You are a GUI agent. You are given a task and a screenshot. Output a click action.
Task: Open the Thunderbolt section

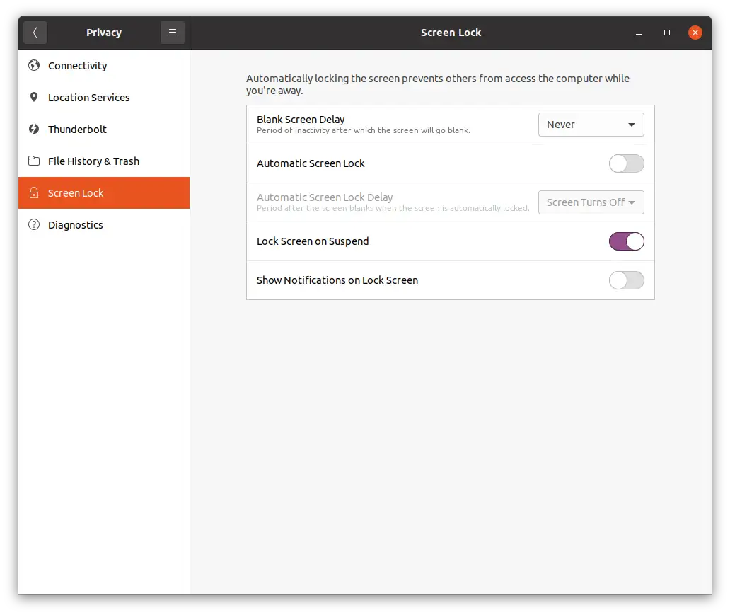point(104,129)
